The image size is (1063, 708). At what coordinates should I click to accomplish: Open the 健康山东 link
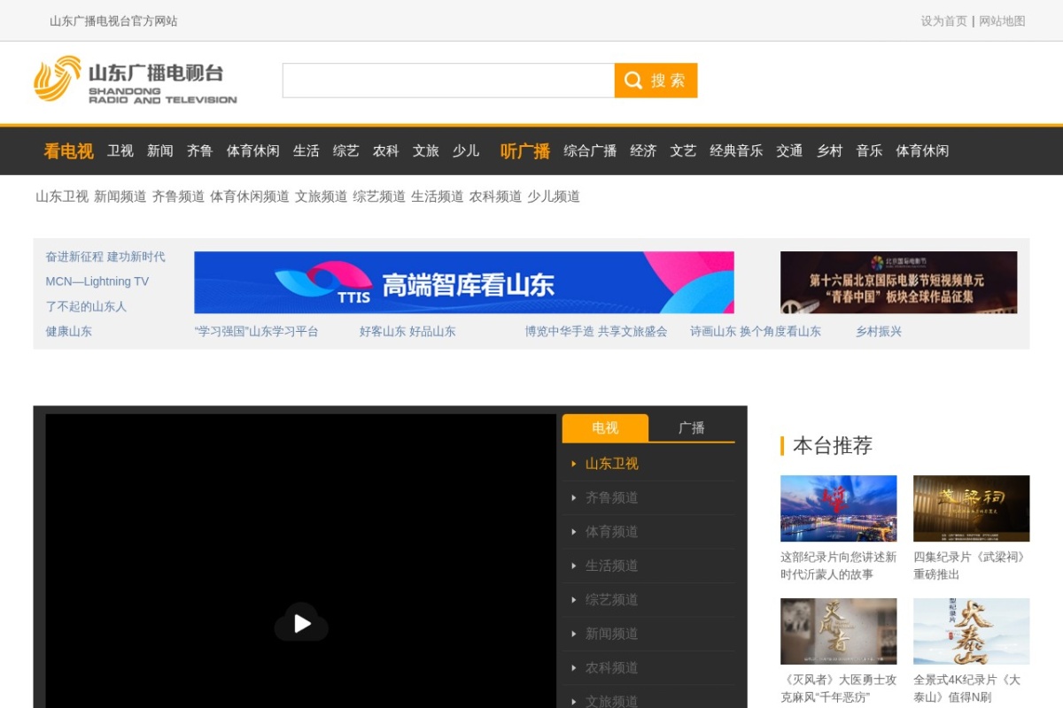[x=68, y=331]
